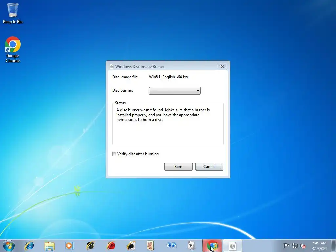336x252 pixels.
Task: Click the disc burner not found status message
Action: 163,115
